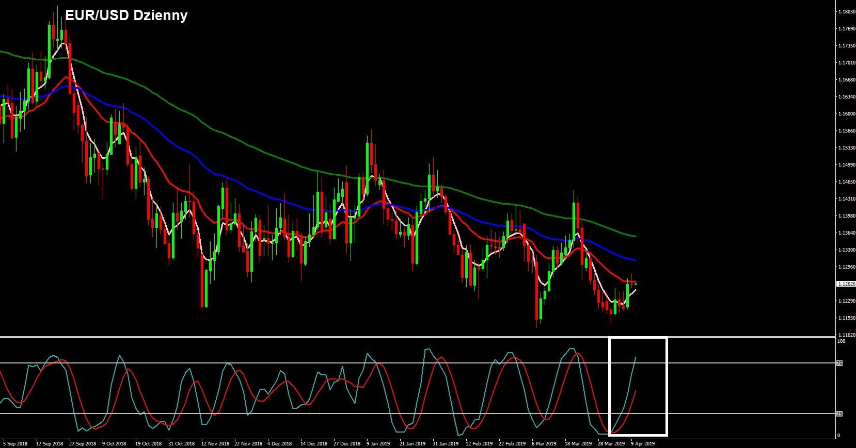Select the current price tag 1.12626
The height and width of the screenshot is (448, 856).
click(846, 284)
